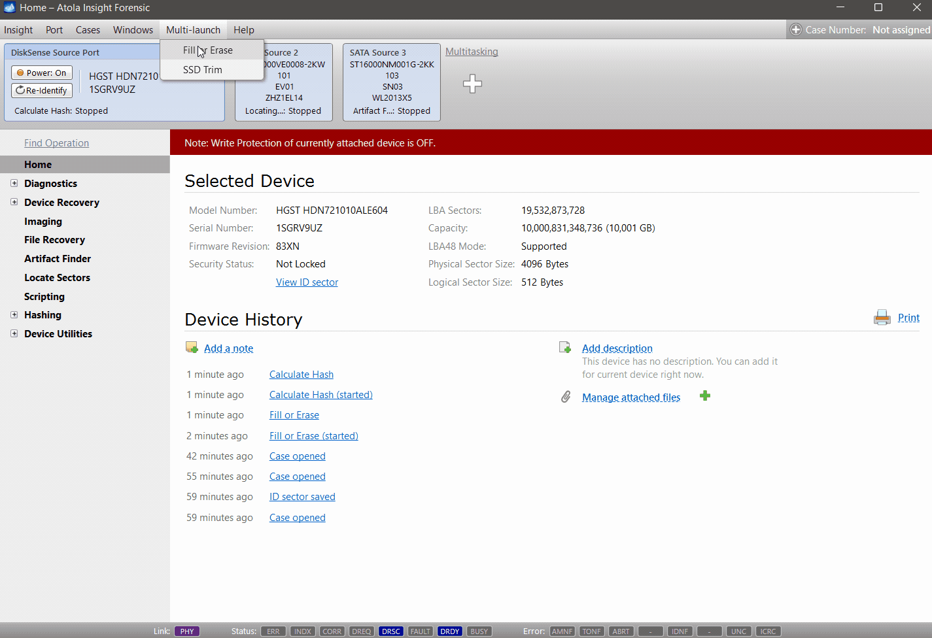Open the View ID sector link
932x638 pixels.
tap(307, 282)
